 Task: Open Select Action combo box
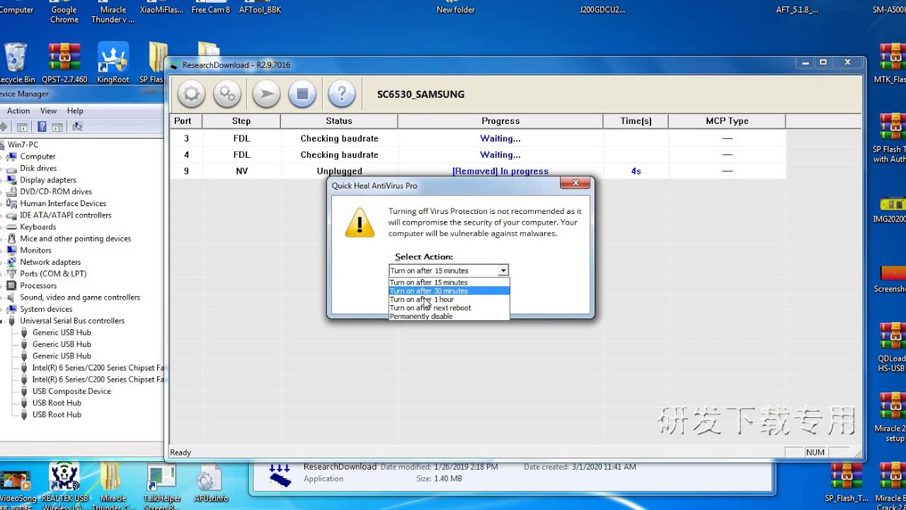pos(449,271)
